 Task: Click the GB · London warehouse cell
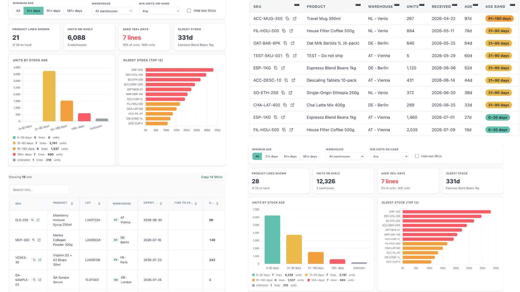122,280
